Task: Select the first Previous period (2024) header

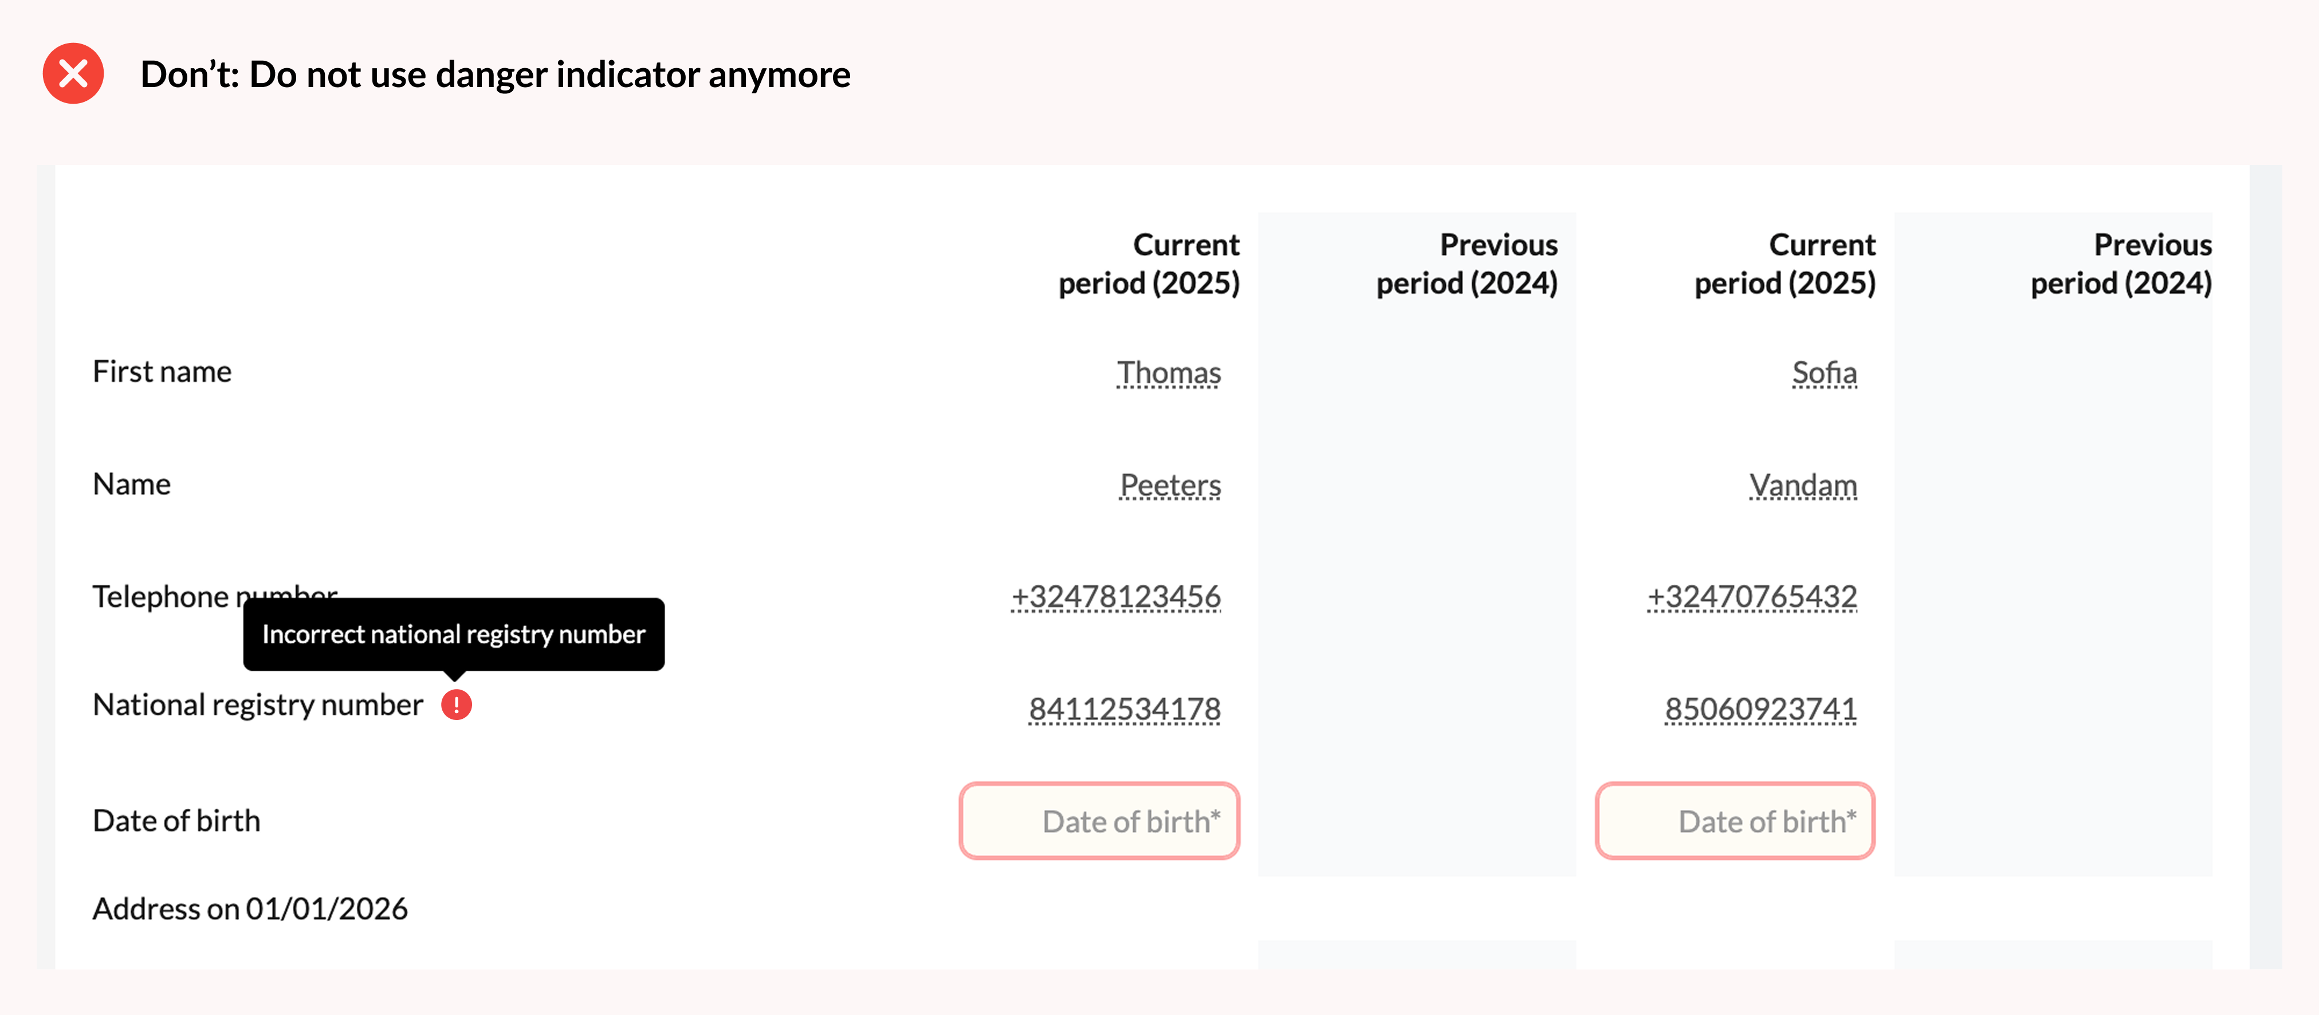Action: [1467, 263]
